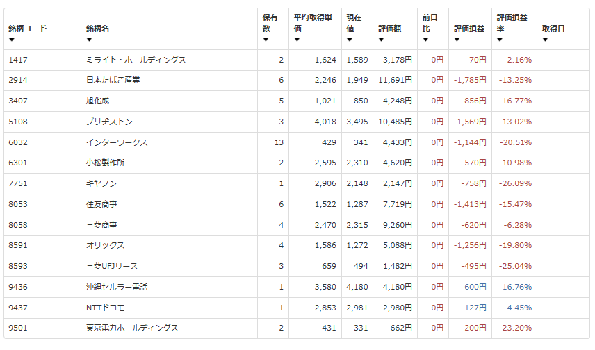Select 127円 profit value
Screen dimensions: 595x350
pos(475,308)
